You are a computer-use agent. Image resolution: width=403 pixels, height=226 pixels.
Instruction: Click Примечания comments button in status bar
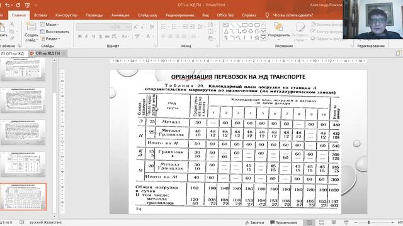pyautogui.click(x=284, y=222)
